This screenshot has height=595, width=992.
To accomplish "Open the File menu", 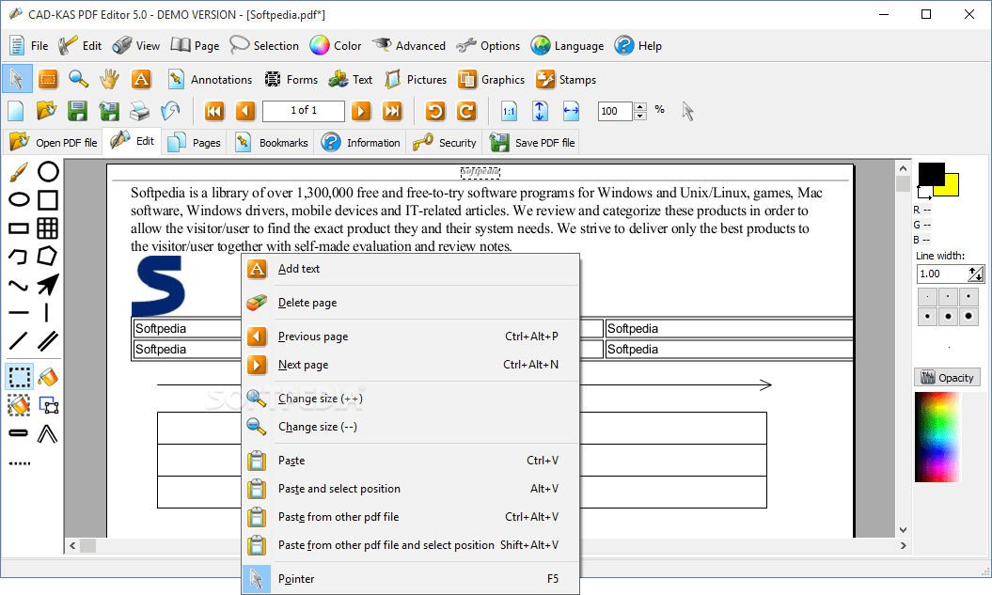I will click(x=29, y=45).
